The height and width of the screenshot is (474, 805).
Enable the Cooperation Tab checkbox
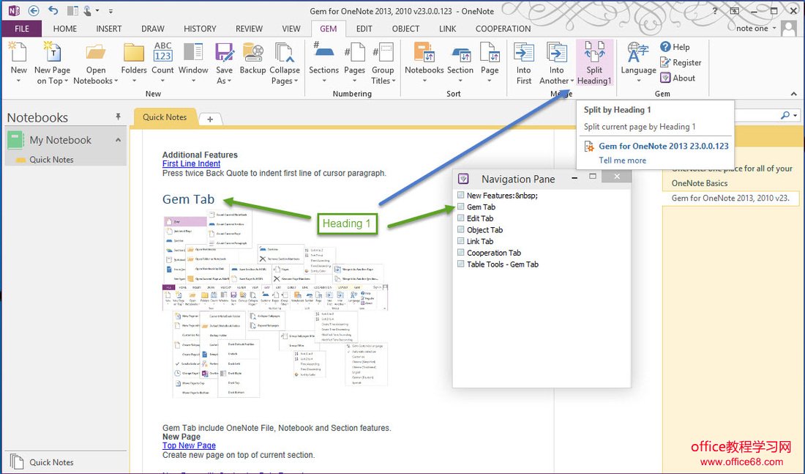(x=460, y=253)
